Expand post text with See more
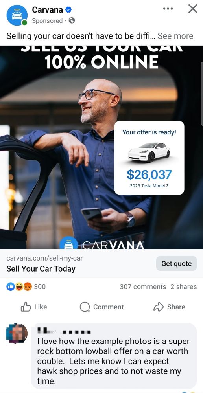 (175, 36)
